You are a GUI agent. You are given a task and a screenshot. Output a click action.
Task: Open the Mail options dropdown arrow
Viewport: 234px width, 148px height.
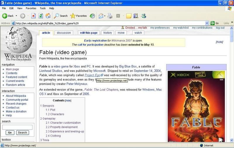[105, 16]
